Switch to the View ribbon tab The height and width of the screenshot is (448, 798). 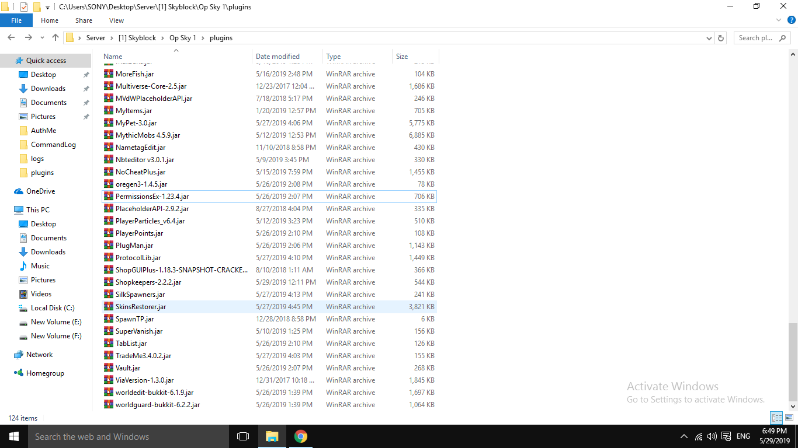point(116,20)
